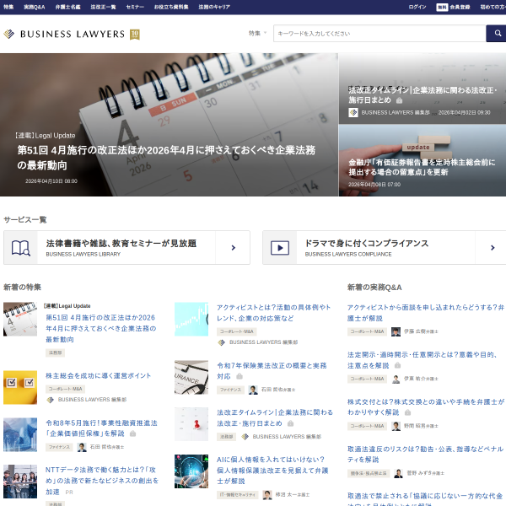Open セミナー in top navigation
This screenshot has height=506, width=506.
135,7
